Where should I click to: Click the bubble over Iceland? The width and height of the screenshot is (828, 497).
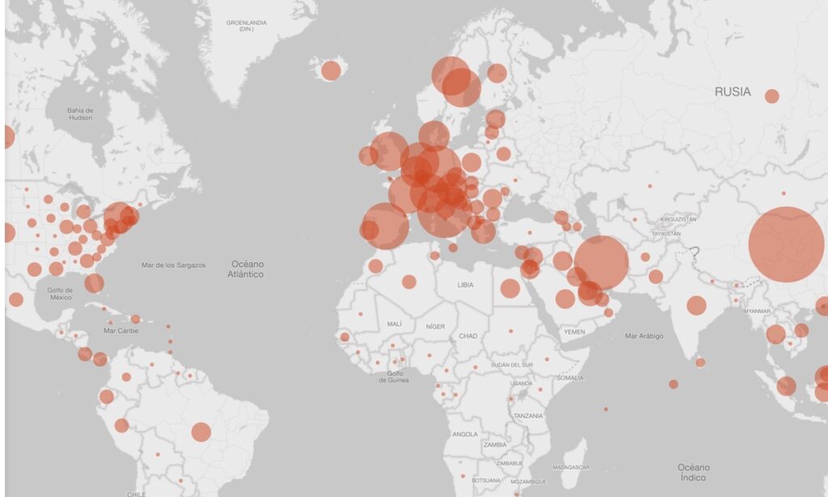tap(331, 70)
